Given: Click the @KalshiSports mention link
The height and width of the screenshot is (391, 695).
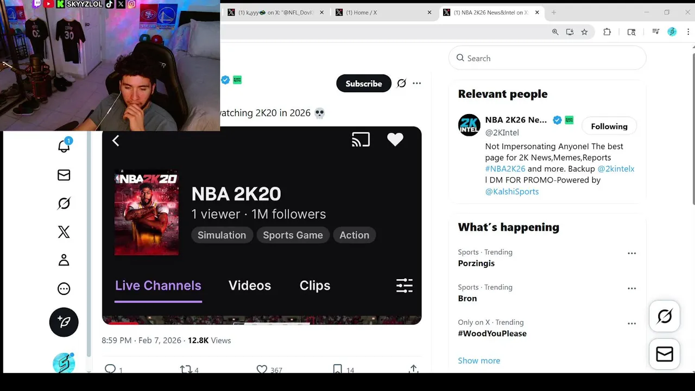Looking at the screenshot, I should coord(512,192).
